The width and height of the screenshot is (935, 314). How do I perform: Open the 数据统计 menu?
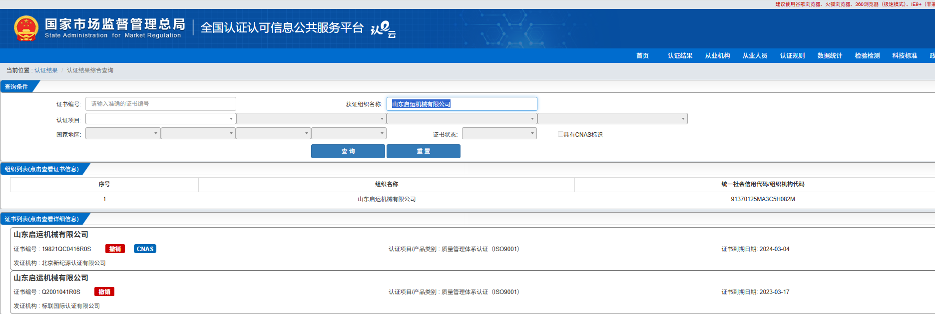point(830,55)
